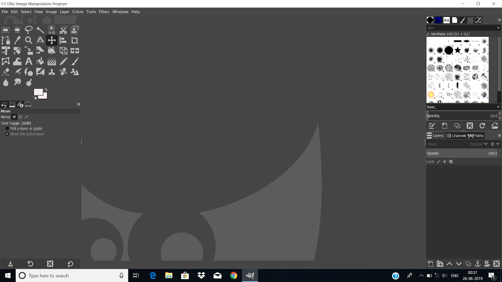Select the Healing tool
The image size is (502, 282).
[63, 71]
